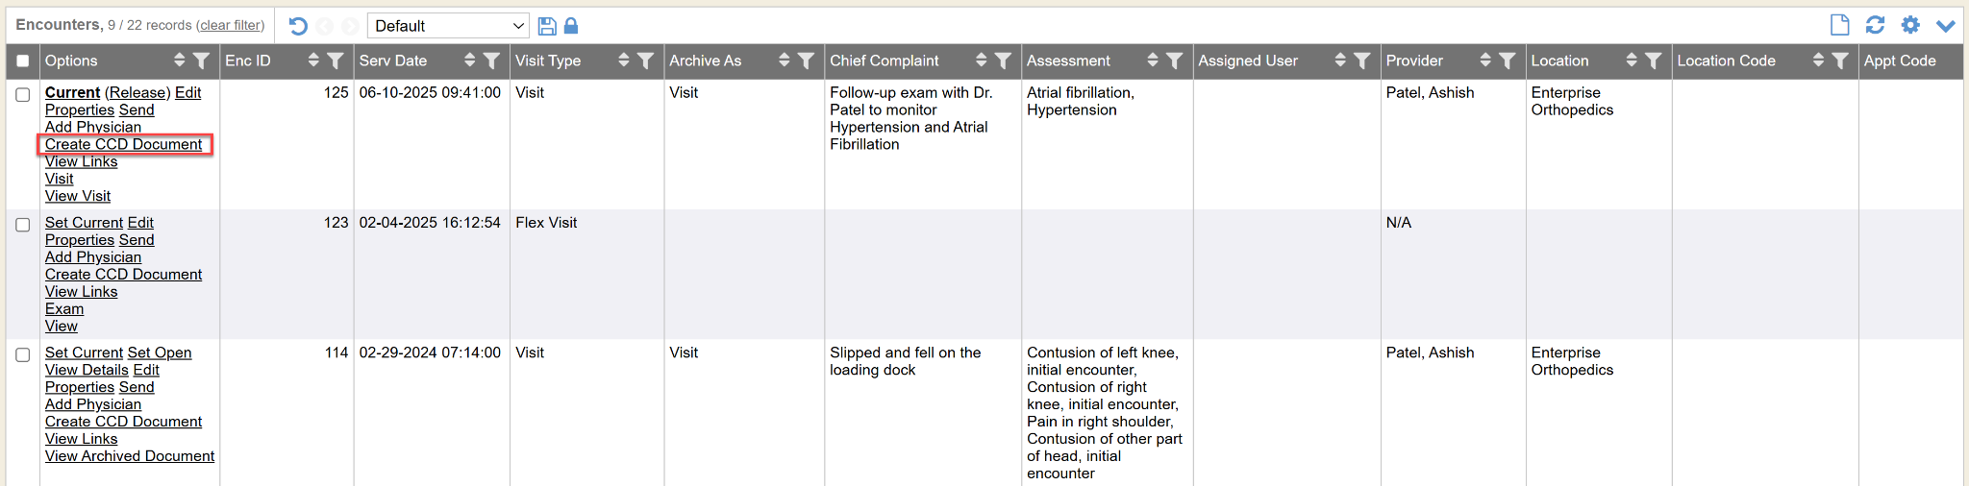Open View Archived Document for encounter 114
Image resolution: width=1969 pixels, height=486 pixels.
tap(130, 456)
